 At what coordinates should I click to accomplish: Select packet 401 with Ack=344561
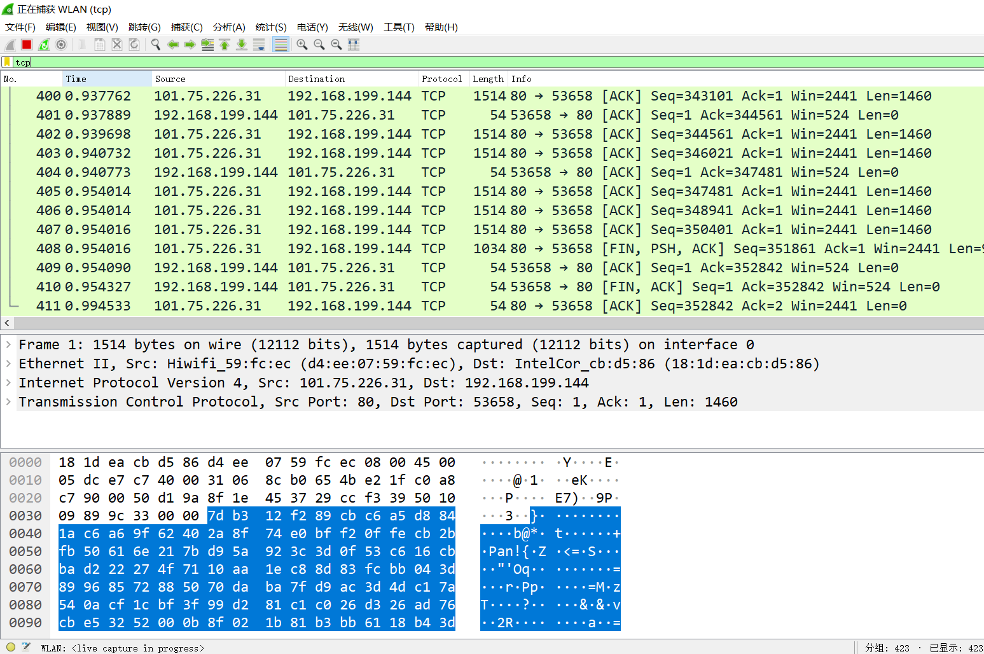pyautogui.click(x=492, y=115)
